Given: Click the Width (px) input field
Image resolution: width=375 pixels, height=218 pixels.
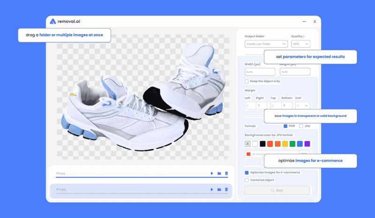Looking at the screenshot, I should pyautogui.click(x=260, y=72).
